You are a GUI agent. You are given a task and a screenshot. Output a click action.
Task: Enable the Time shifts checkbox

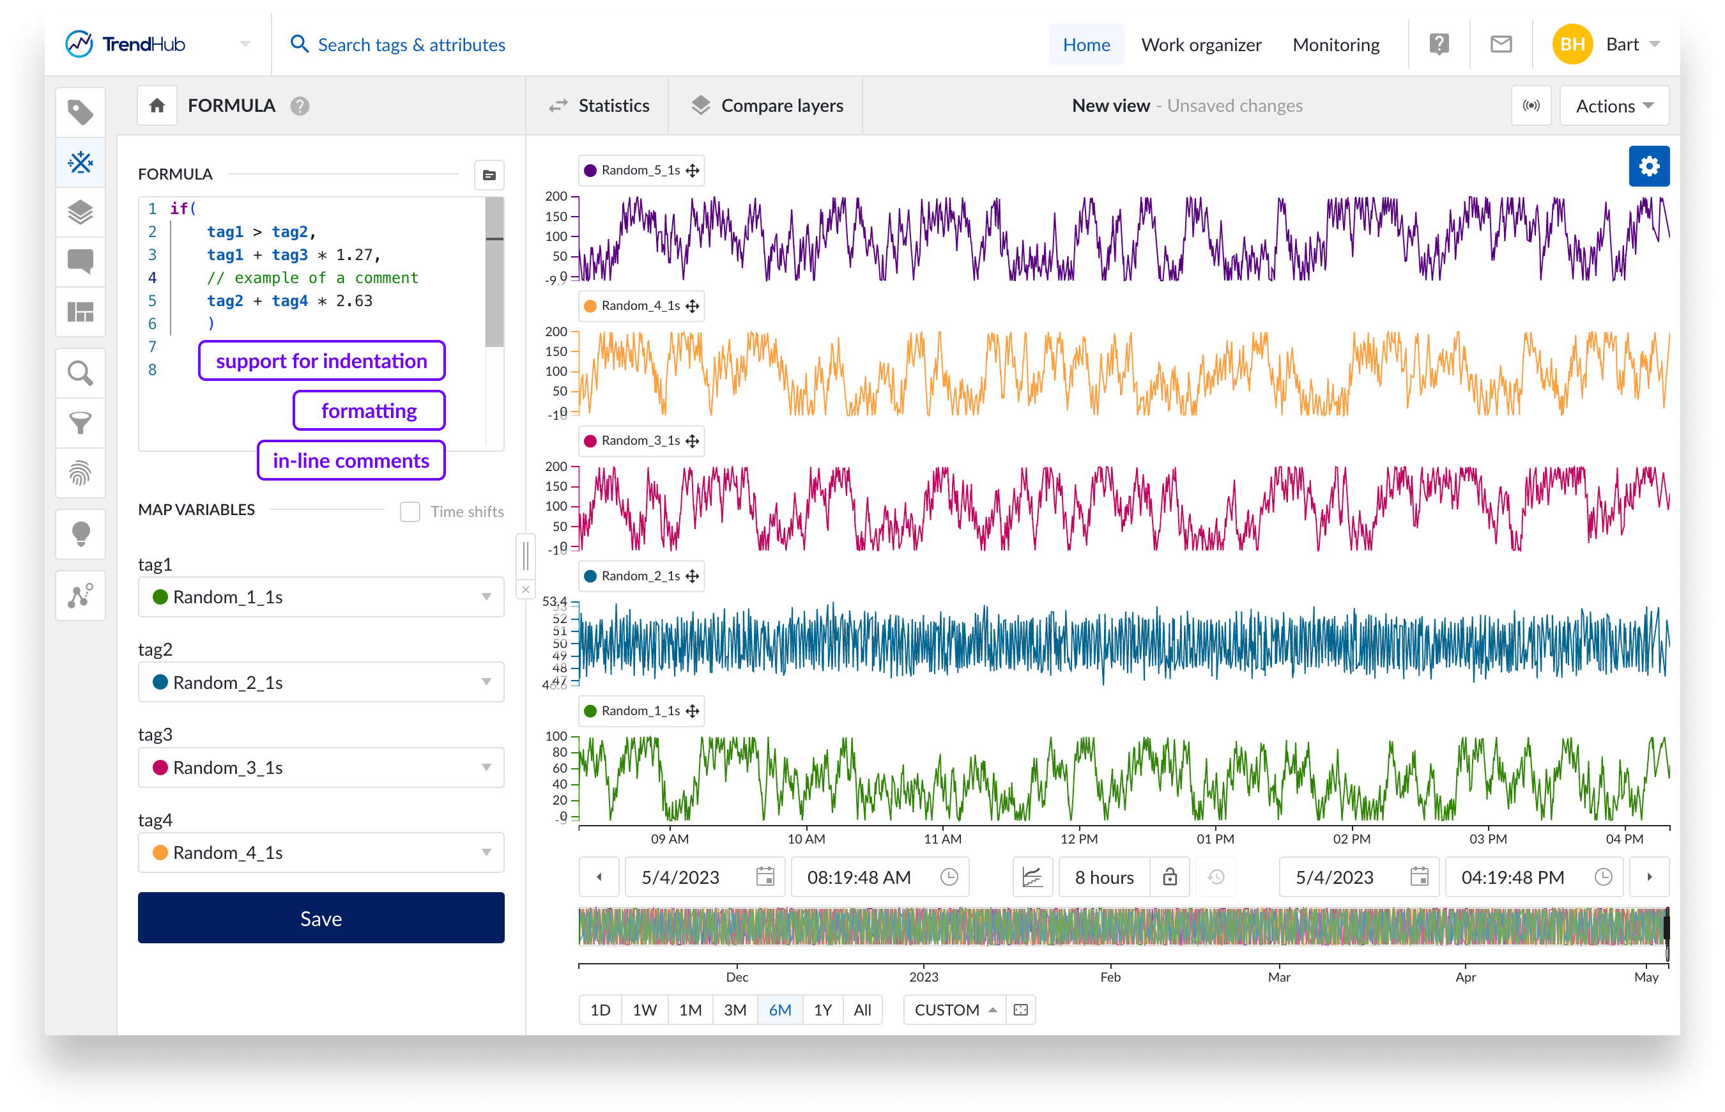[410, 511]
